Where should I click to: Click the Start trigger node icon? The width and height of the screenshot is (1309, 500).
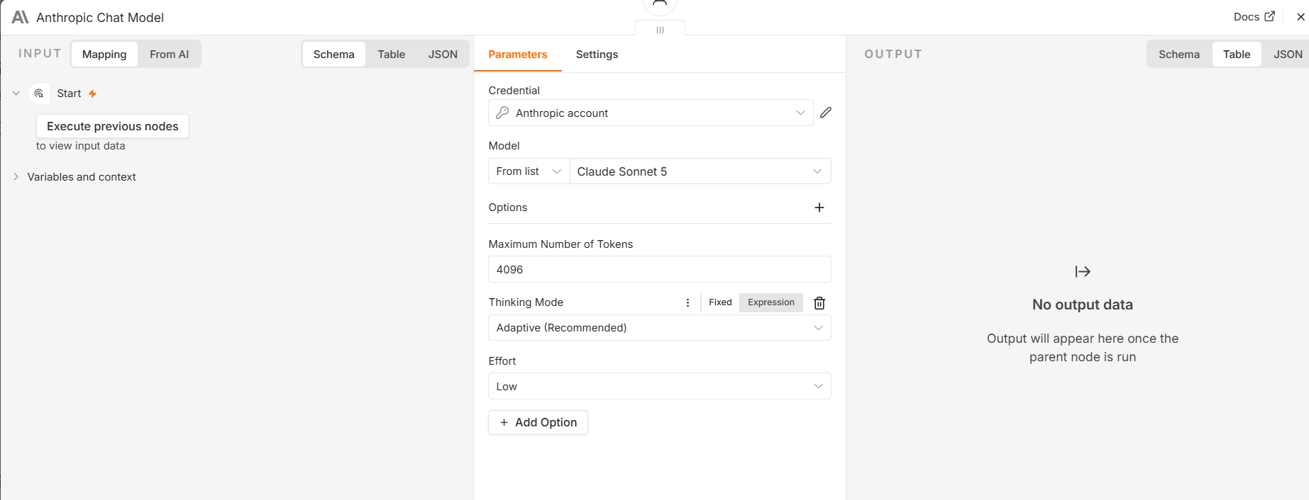39,93
